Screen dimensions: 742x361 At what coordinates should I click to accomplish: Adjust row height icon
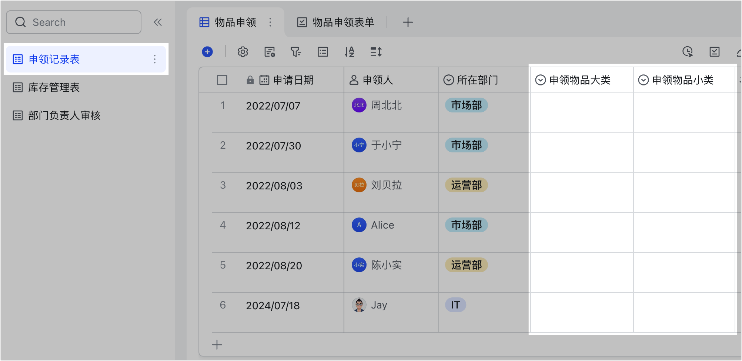(376, 52)
